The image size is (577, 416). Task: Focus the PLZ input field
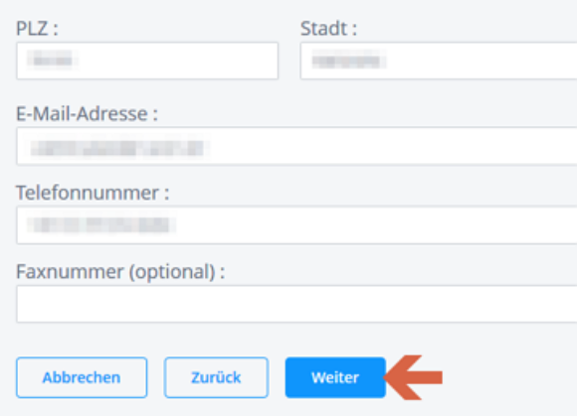[x=147, y=61]
